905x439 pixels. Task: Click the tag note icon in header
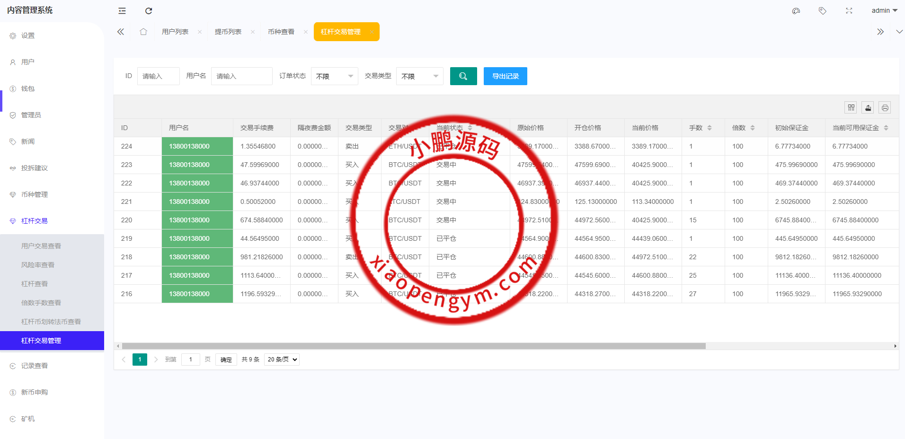tap(823, 11)
